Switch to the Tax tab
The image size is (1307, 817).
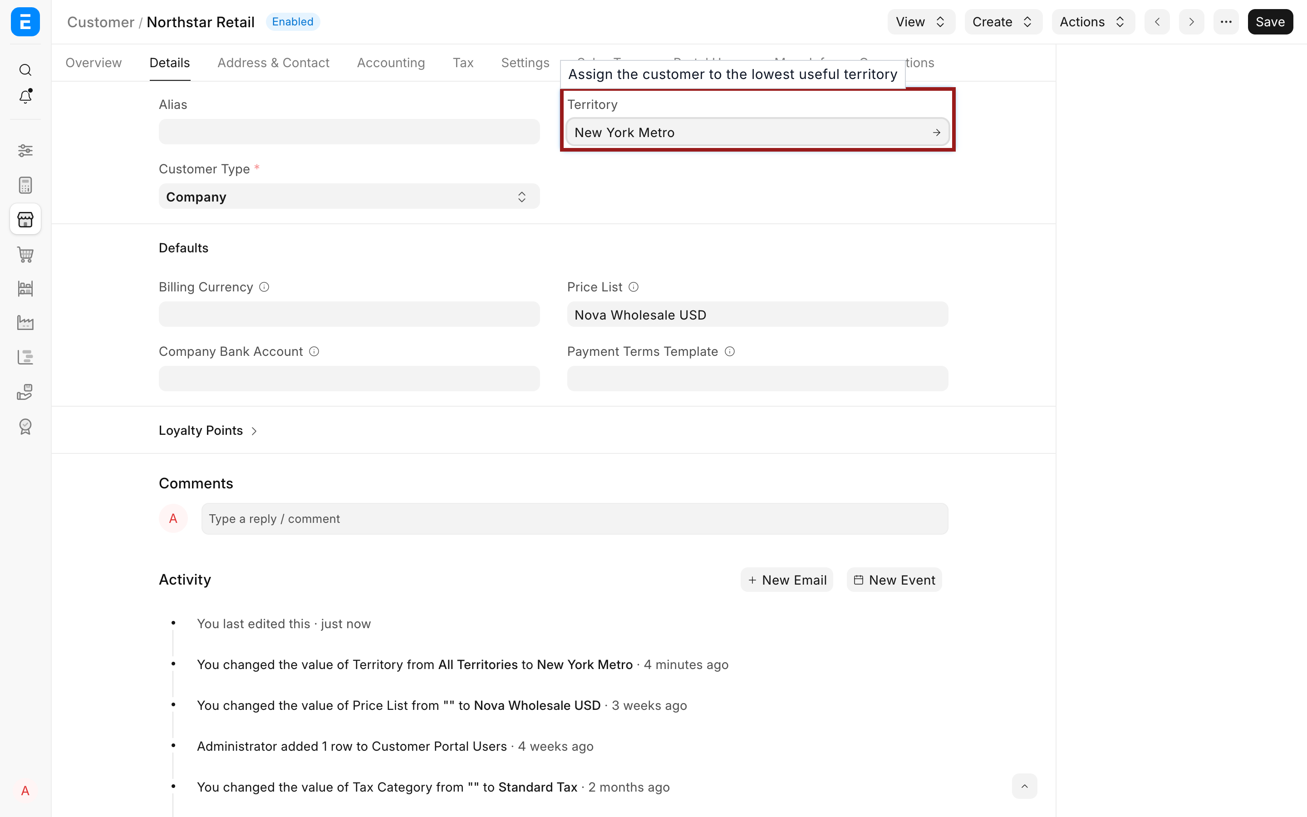[x=463, y=63]
